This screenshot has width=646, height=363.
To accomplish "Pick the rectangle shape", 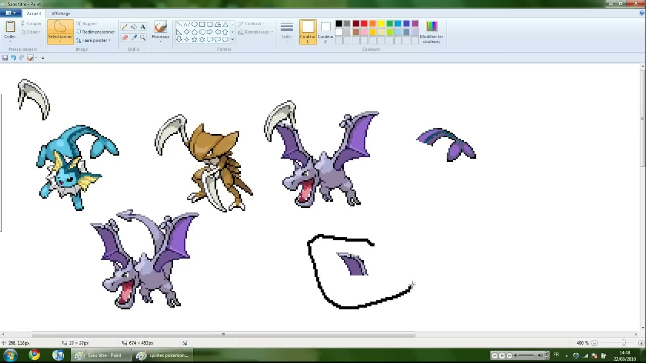I will (202, 24).
